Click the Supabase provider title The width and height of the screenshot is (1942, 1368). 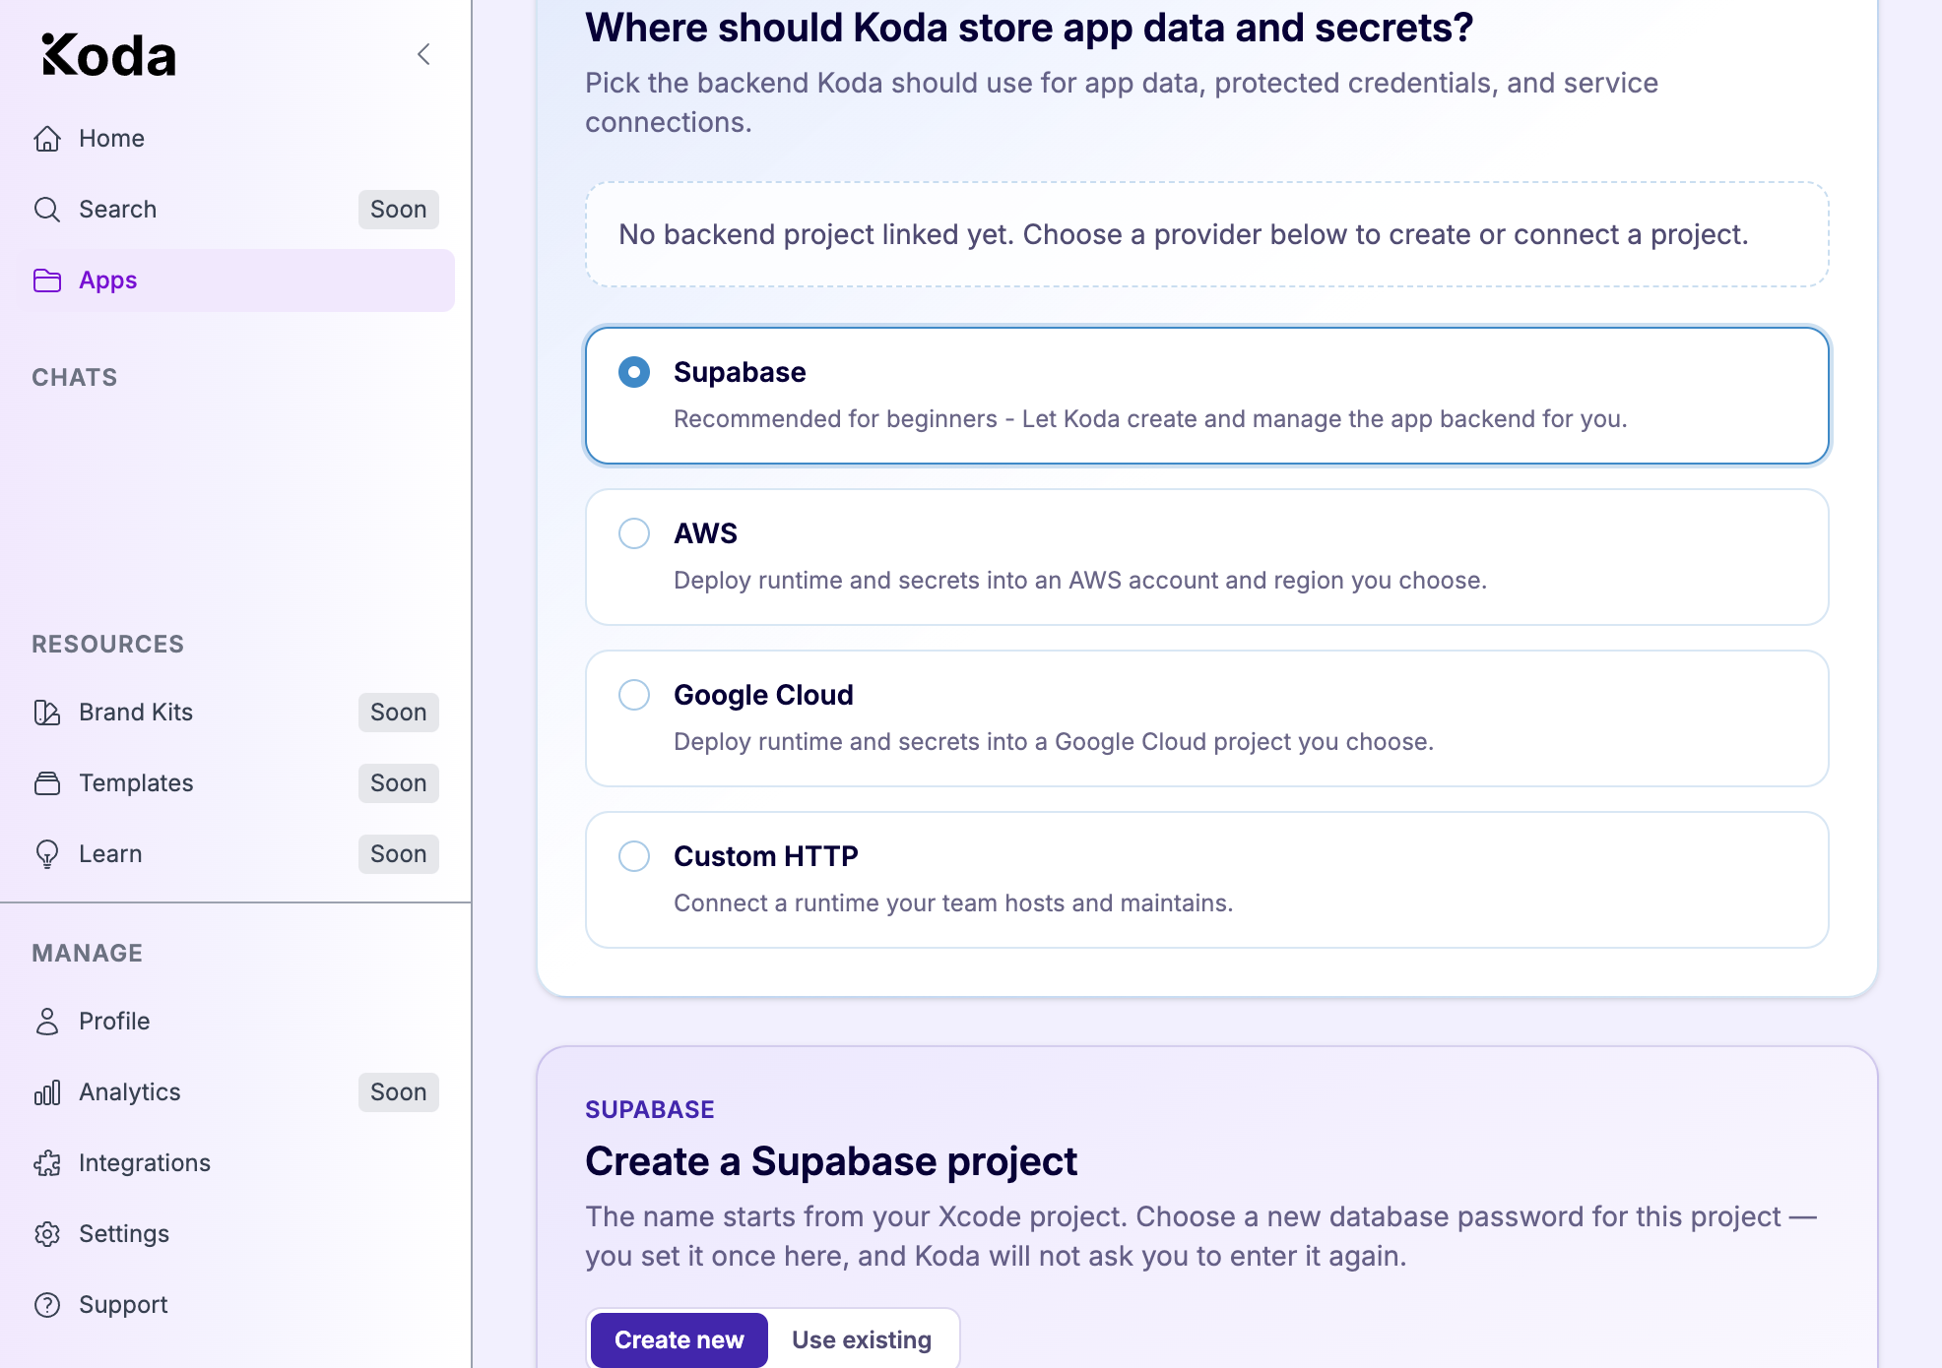coord(740,372)
